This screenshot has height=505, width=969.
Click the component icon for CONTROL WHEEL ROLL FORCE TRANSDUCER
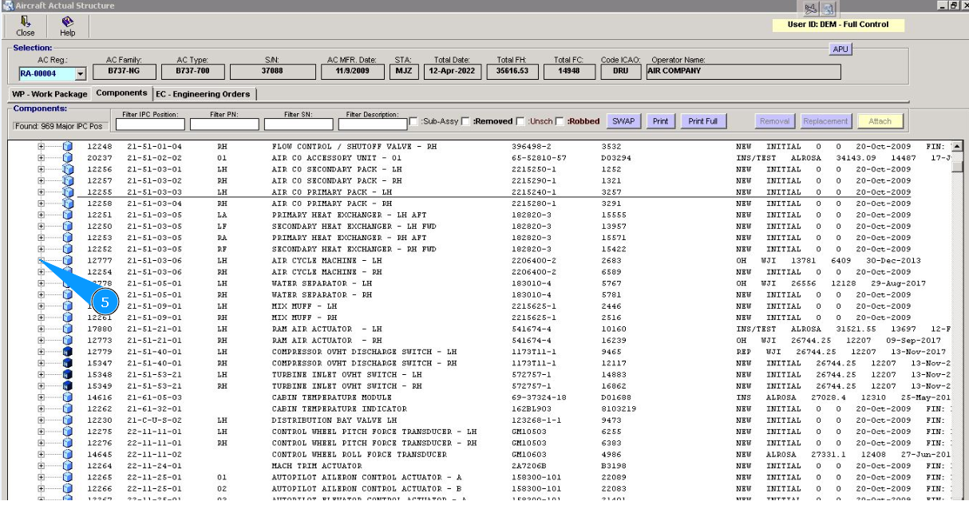pyautogui.click(x=68, y=454)
